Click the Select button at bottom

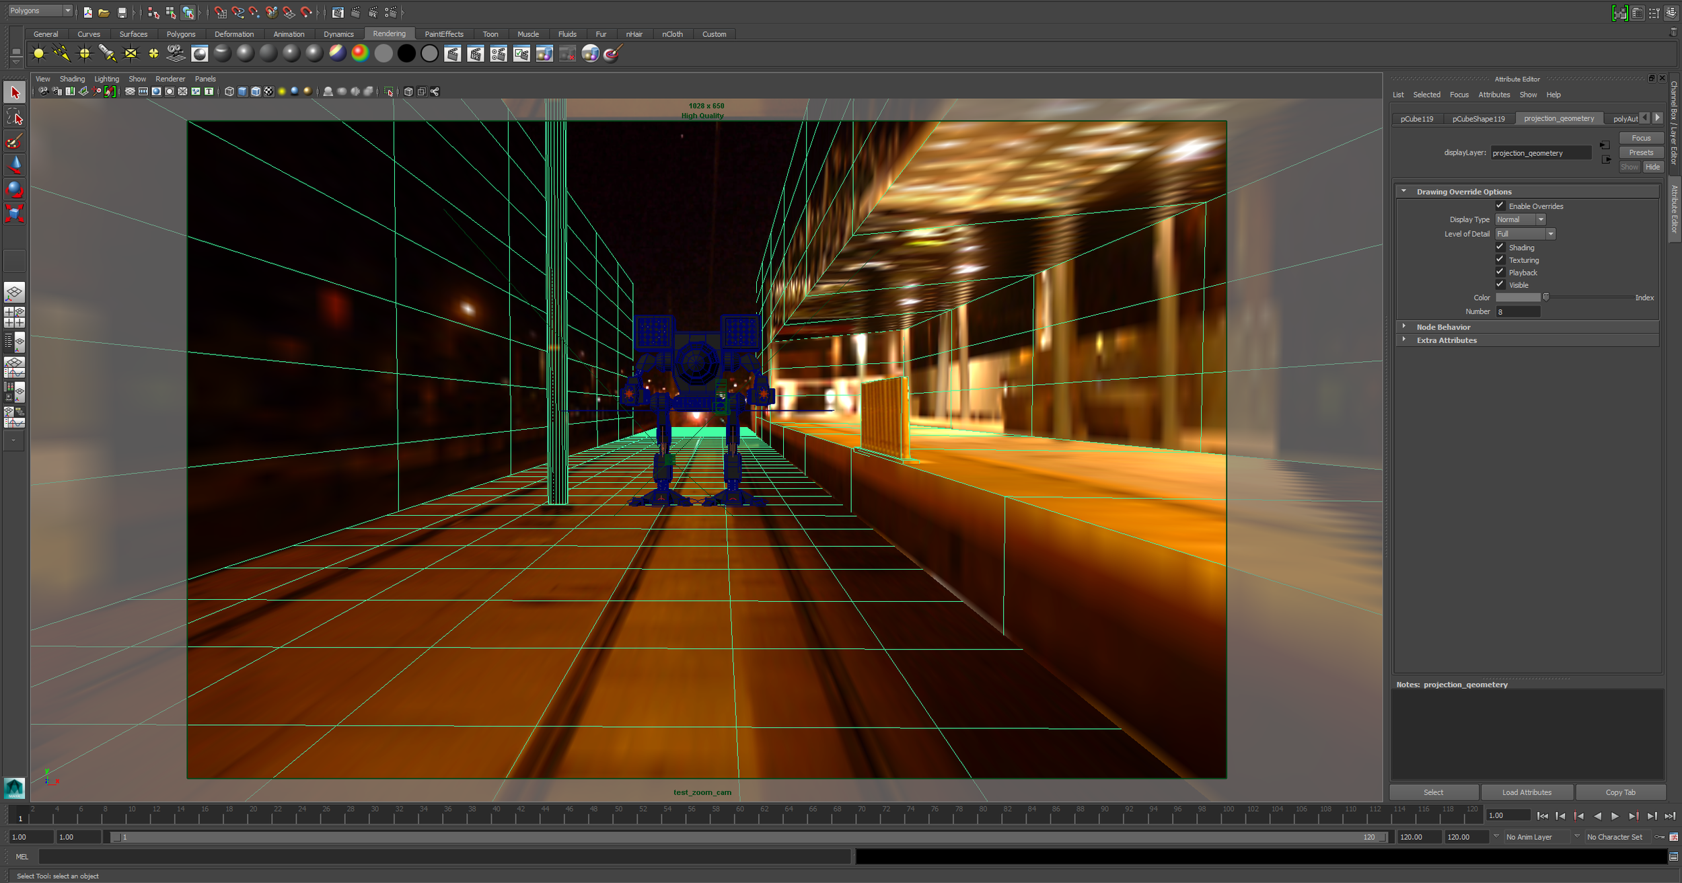click(1433, 792)
